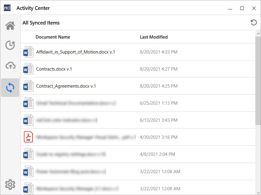Open the cloud Upload panel
The image size is (261, 195).
[x=10, y=66]
